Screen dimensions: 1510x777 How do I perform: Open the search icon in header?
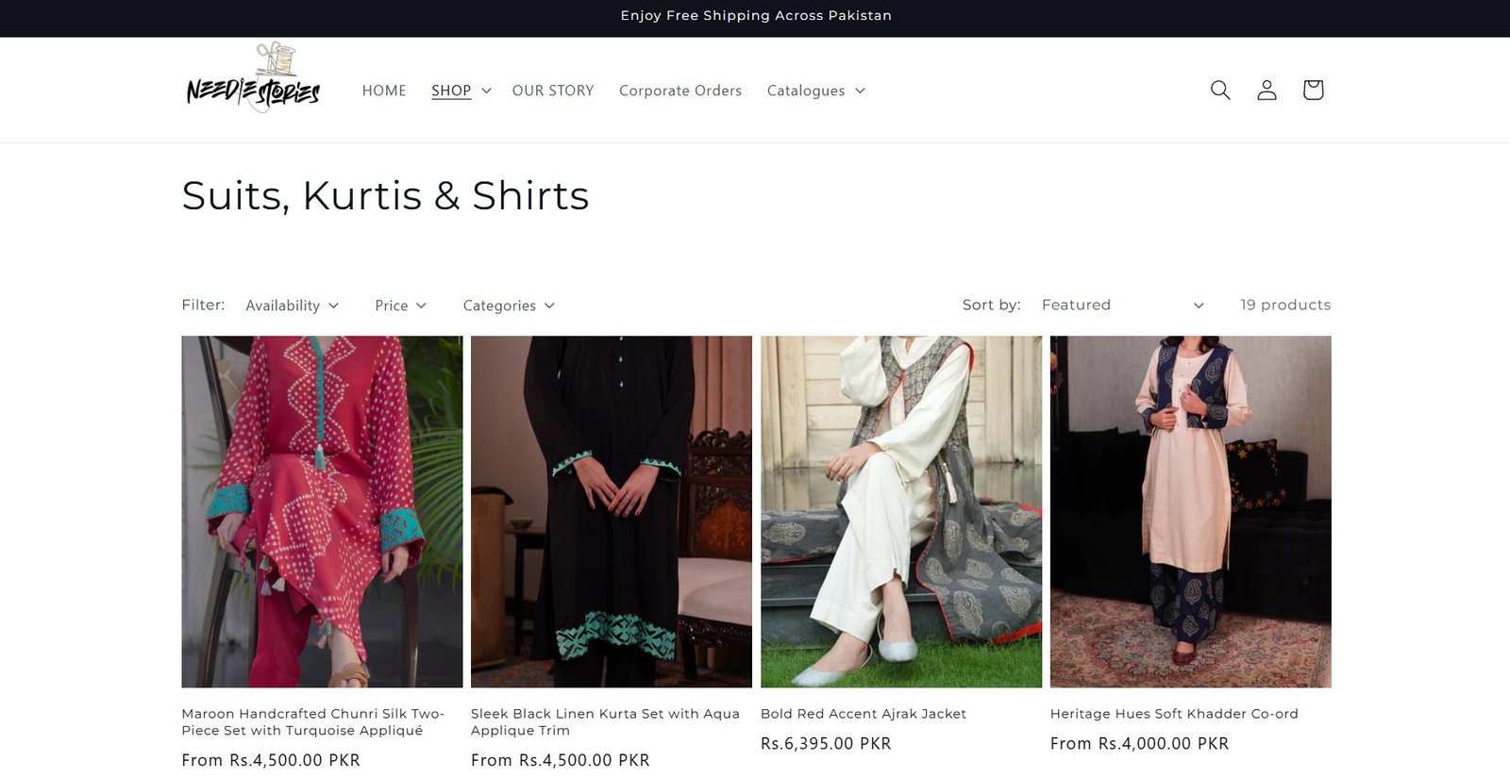point(1220,90)
